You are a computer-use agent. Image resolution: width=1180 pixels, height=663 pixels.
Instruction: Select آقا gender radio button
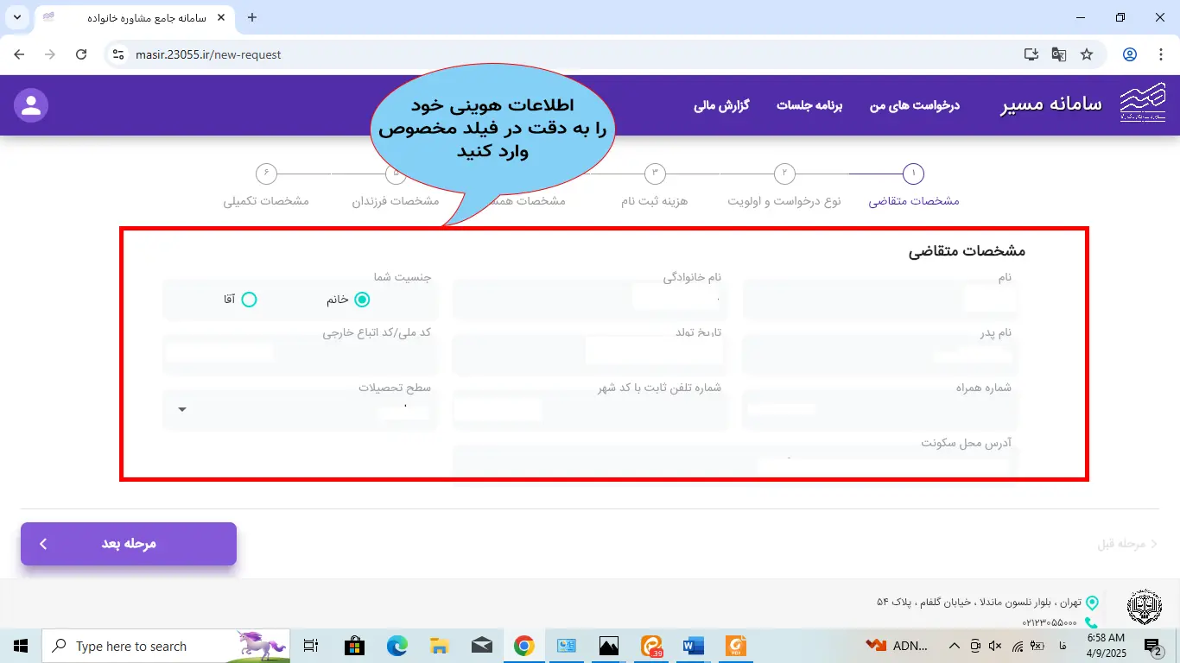(249, 300)
